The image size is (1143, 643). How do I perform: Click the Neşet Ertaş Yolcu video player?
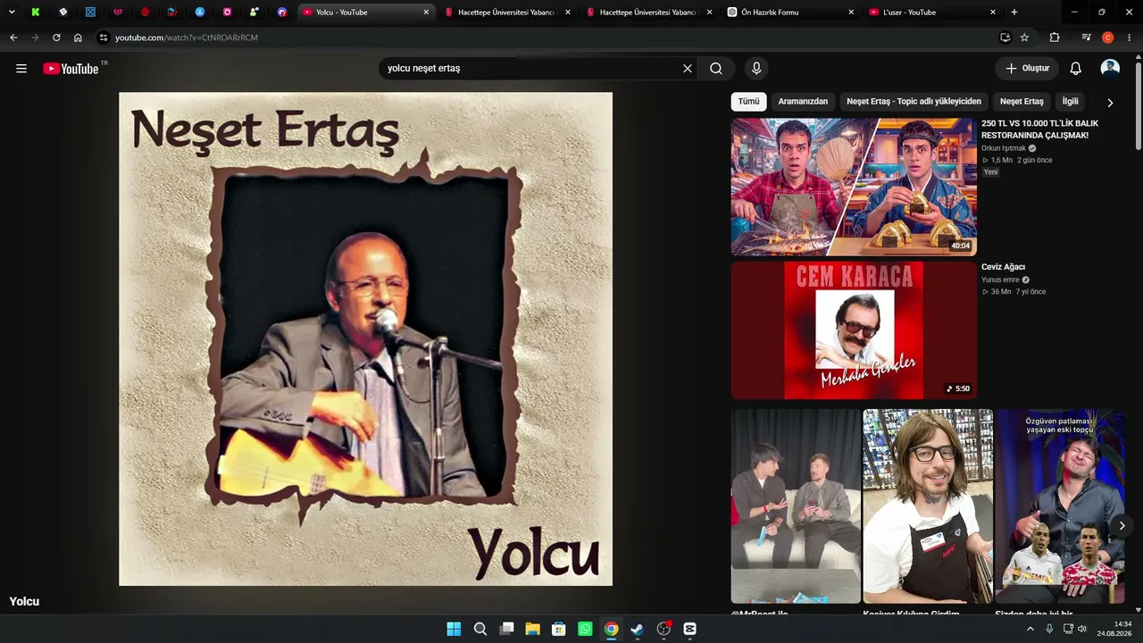[366, 339]
